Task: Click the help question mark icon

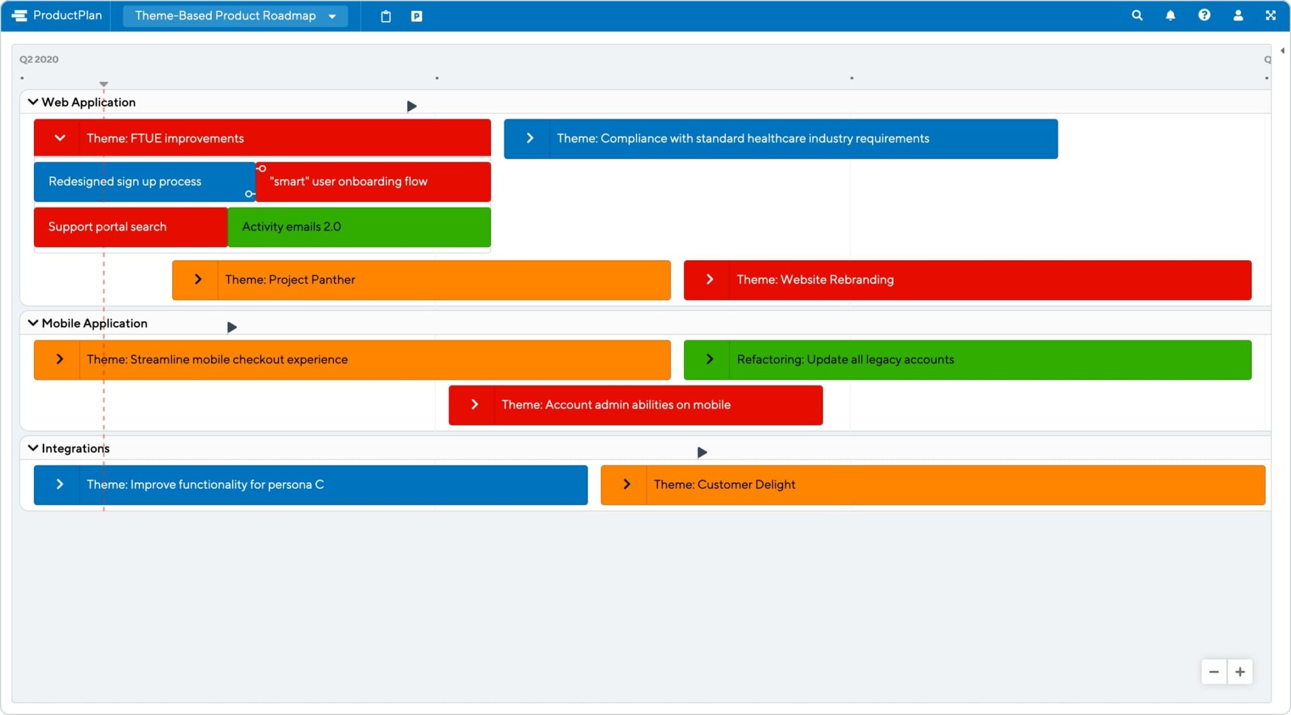Action: click(1204, 15)
